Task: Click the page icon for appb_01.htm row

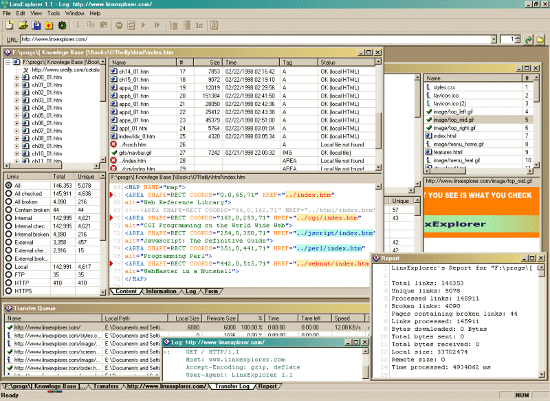Action: 113,96
